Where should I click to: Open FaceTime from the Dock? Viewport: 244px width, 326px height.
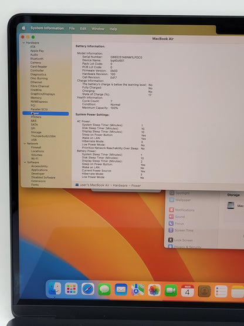tap(171, 290)
